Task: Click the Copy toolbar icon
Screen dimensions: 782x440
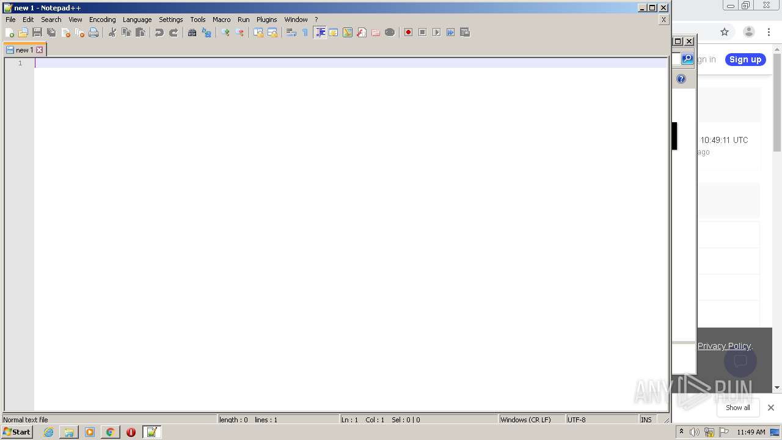Action: (126, 32)
